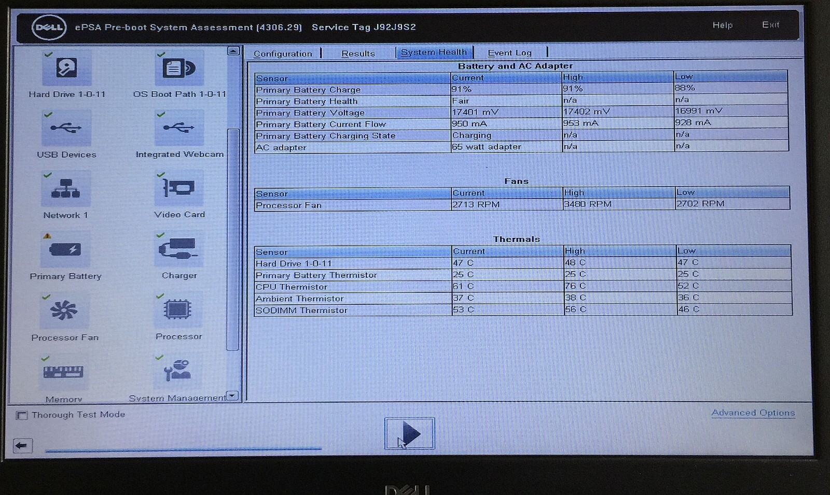Image resolution: width=830 pixels, height=495 pixels.
Task: Open the Help menu
Action: pyautogui.click(x=722, y=25)
